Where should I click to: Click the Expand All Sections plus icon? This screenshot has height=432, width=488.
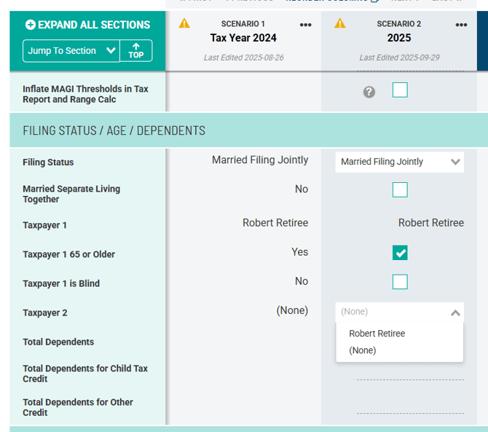click(x=30, y=25)
